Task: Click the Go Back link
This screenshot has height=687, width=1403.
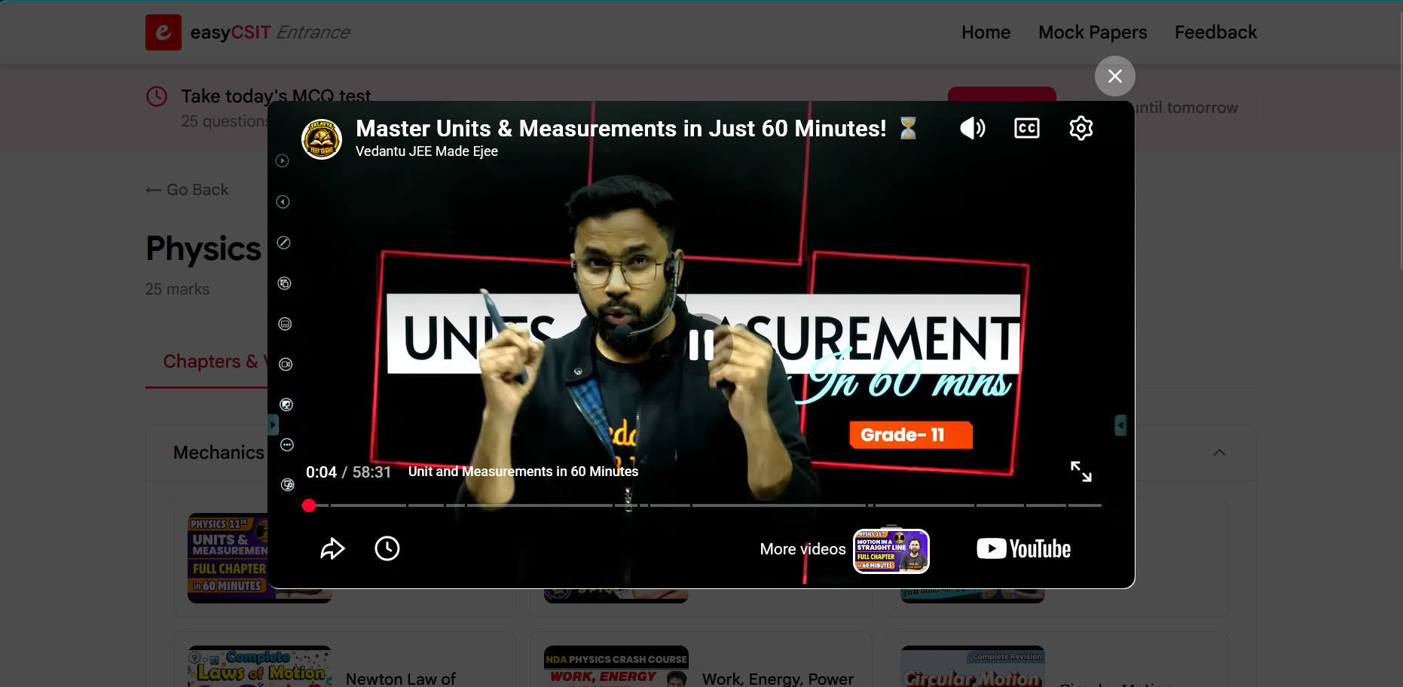Action: [187, 190]
